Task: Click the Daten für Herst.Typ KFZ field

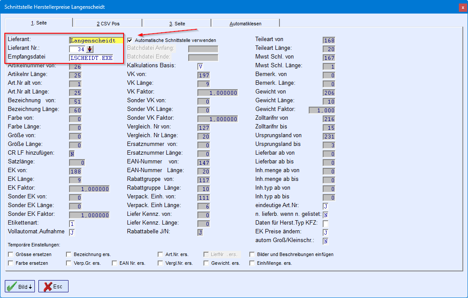Action: pos(326,224)
